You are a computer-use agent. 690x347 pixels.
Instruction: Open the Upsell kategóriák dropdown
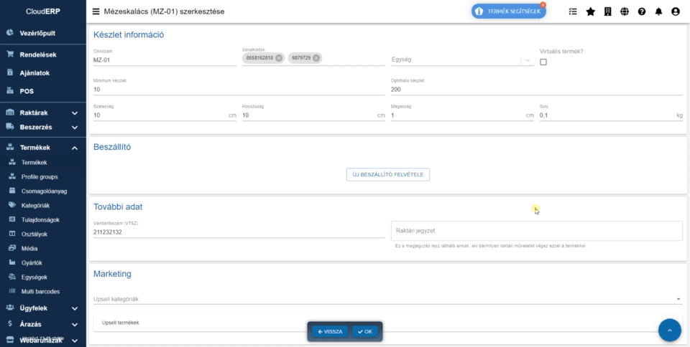point(387,299)
